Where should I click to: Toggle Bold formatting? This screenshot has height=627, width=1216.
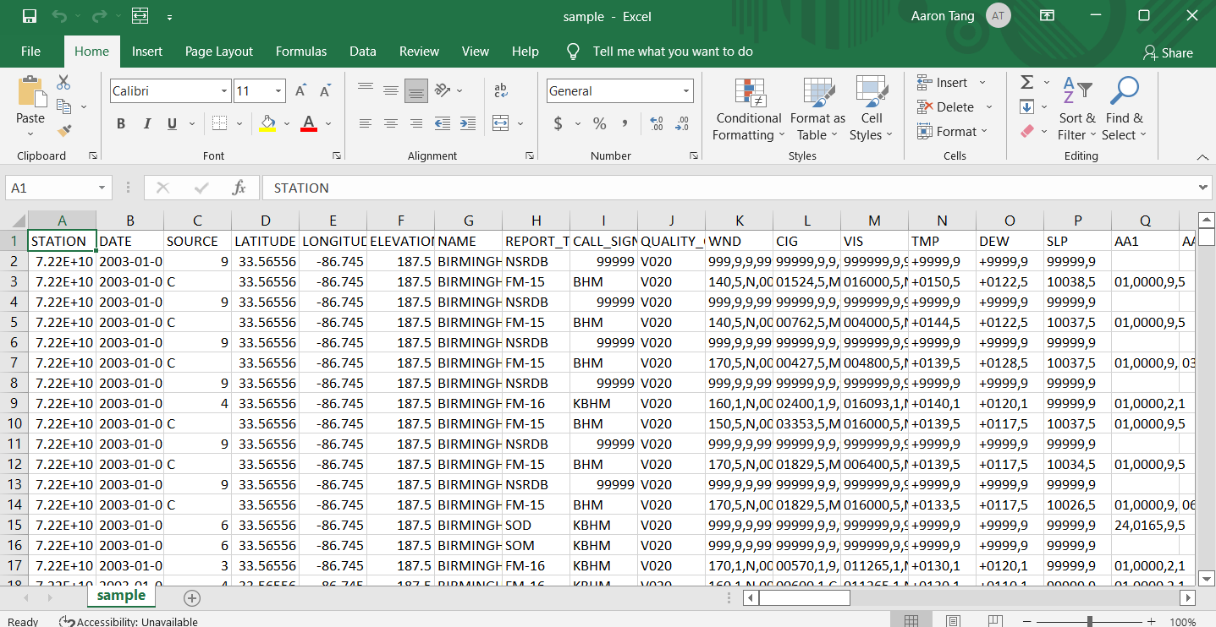coord(121,124)
